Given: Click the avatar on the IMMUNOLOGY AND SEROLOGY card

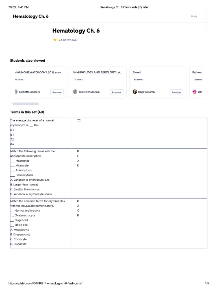Looking at the screenshot, I should tap(75, 92).
